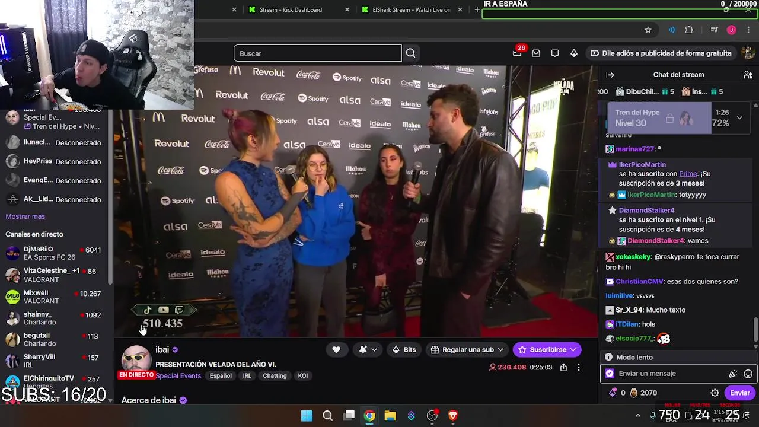Switch to the ElShark Stream tab
The width and height of the screenshot is (759, 427).
pyautogui.click(x=412, y=9)
